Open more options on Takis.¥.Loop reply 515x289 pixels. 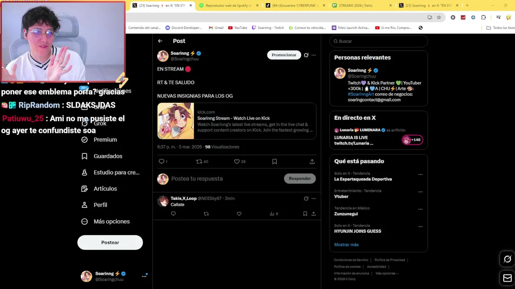tap(314, 198)
